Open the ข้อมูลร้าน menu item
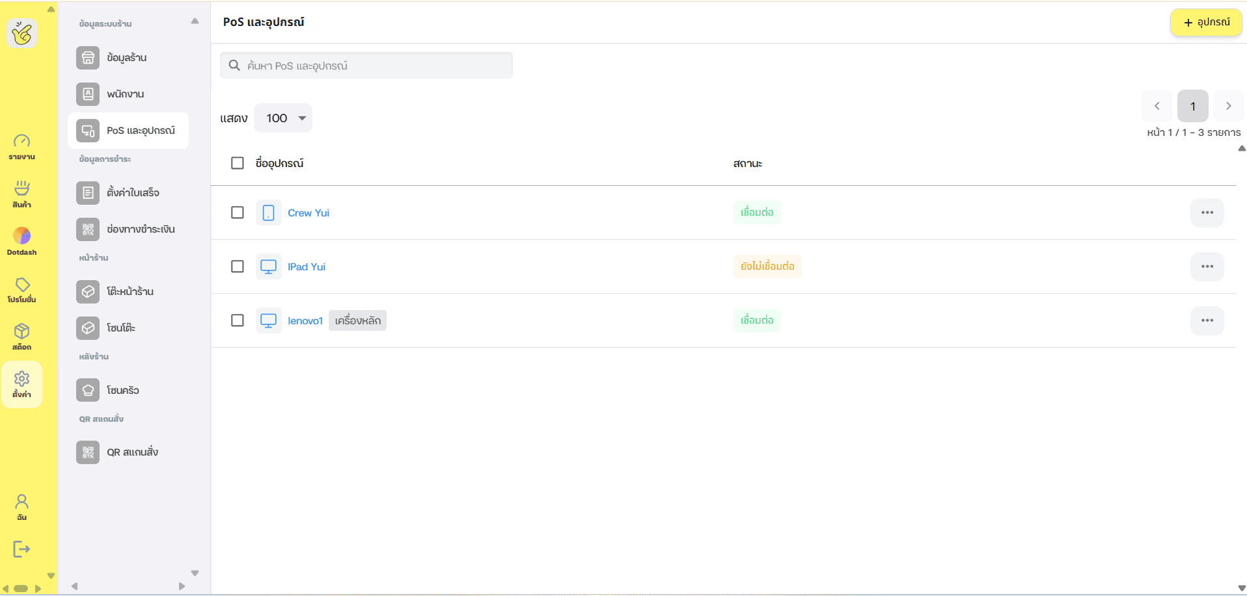The width and height of the screenshot is (1247, 596). (128, 58)
